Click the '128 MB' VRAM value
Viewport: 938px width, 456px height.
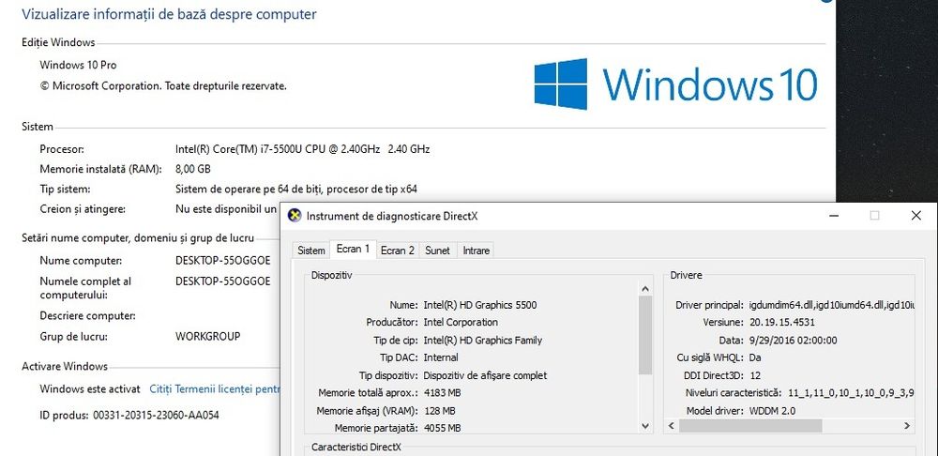click(440, 411)
